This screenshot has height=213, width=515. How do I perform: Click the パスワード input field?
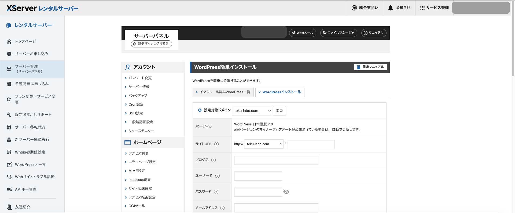[x=258, y=192]
